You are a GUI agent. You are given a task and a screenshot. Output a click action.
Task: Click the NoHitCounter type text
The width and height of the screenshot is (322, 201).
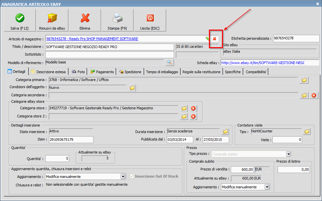(262, 131)
